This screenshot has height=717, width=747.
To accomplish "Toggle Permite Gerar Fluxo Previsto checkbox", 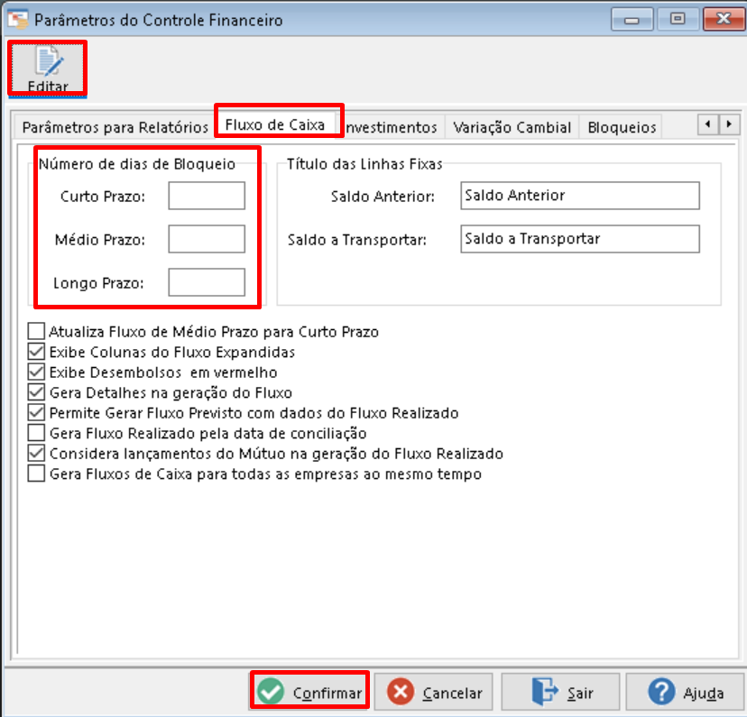I will click(36, 412).
